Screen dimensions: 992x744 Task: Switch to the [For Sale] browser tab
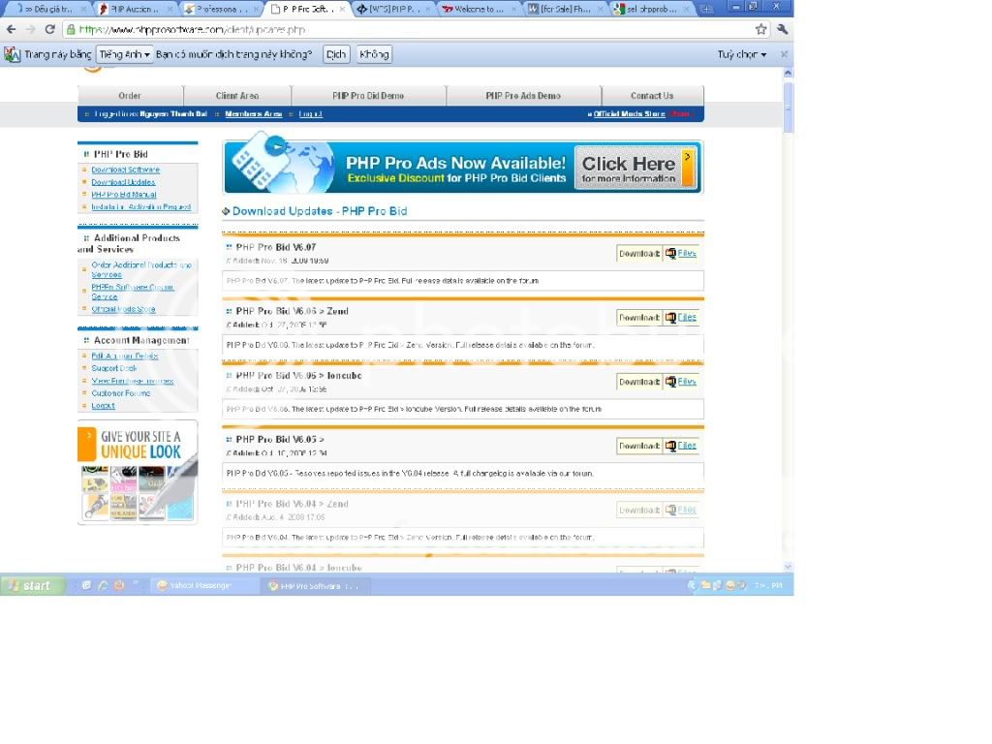click(x=565, y=9)
